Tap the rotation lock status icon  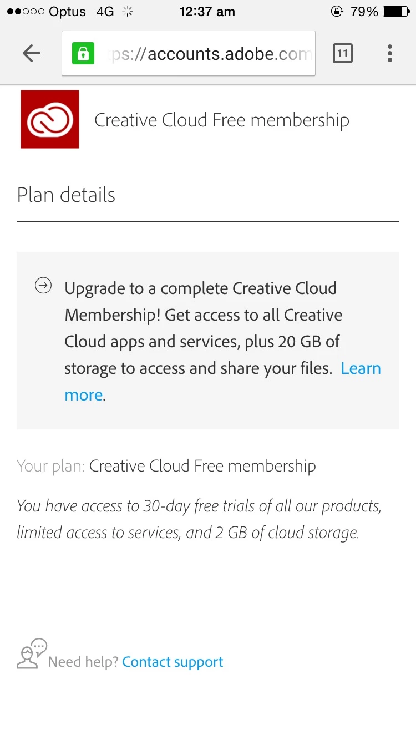337,12
